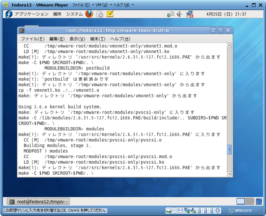Click the floppy drive device icon
266x216 pixels.
point(181,211)
